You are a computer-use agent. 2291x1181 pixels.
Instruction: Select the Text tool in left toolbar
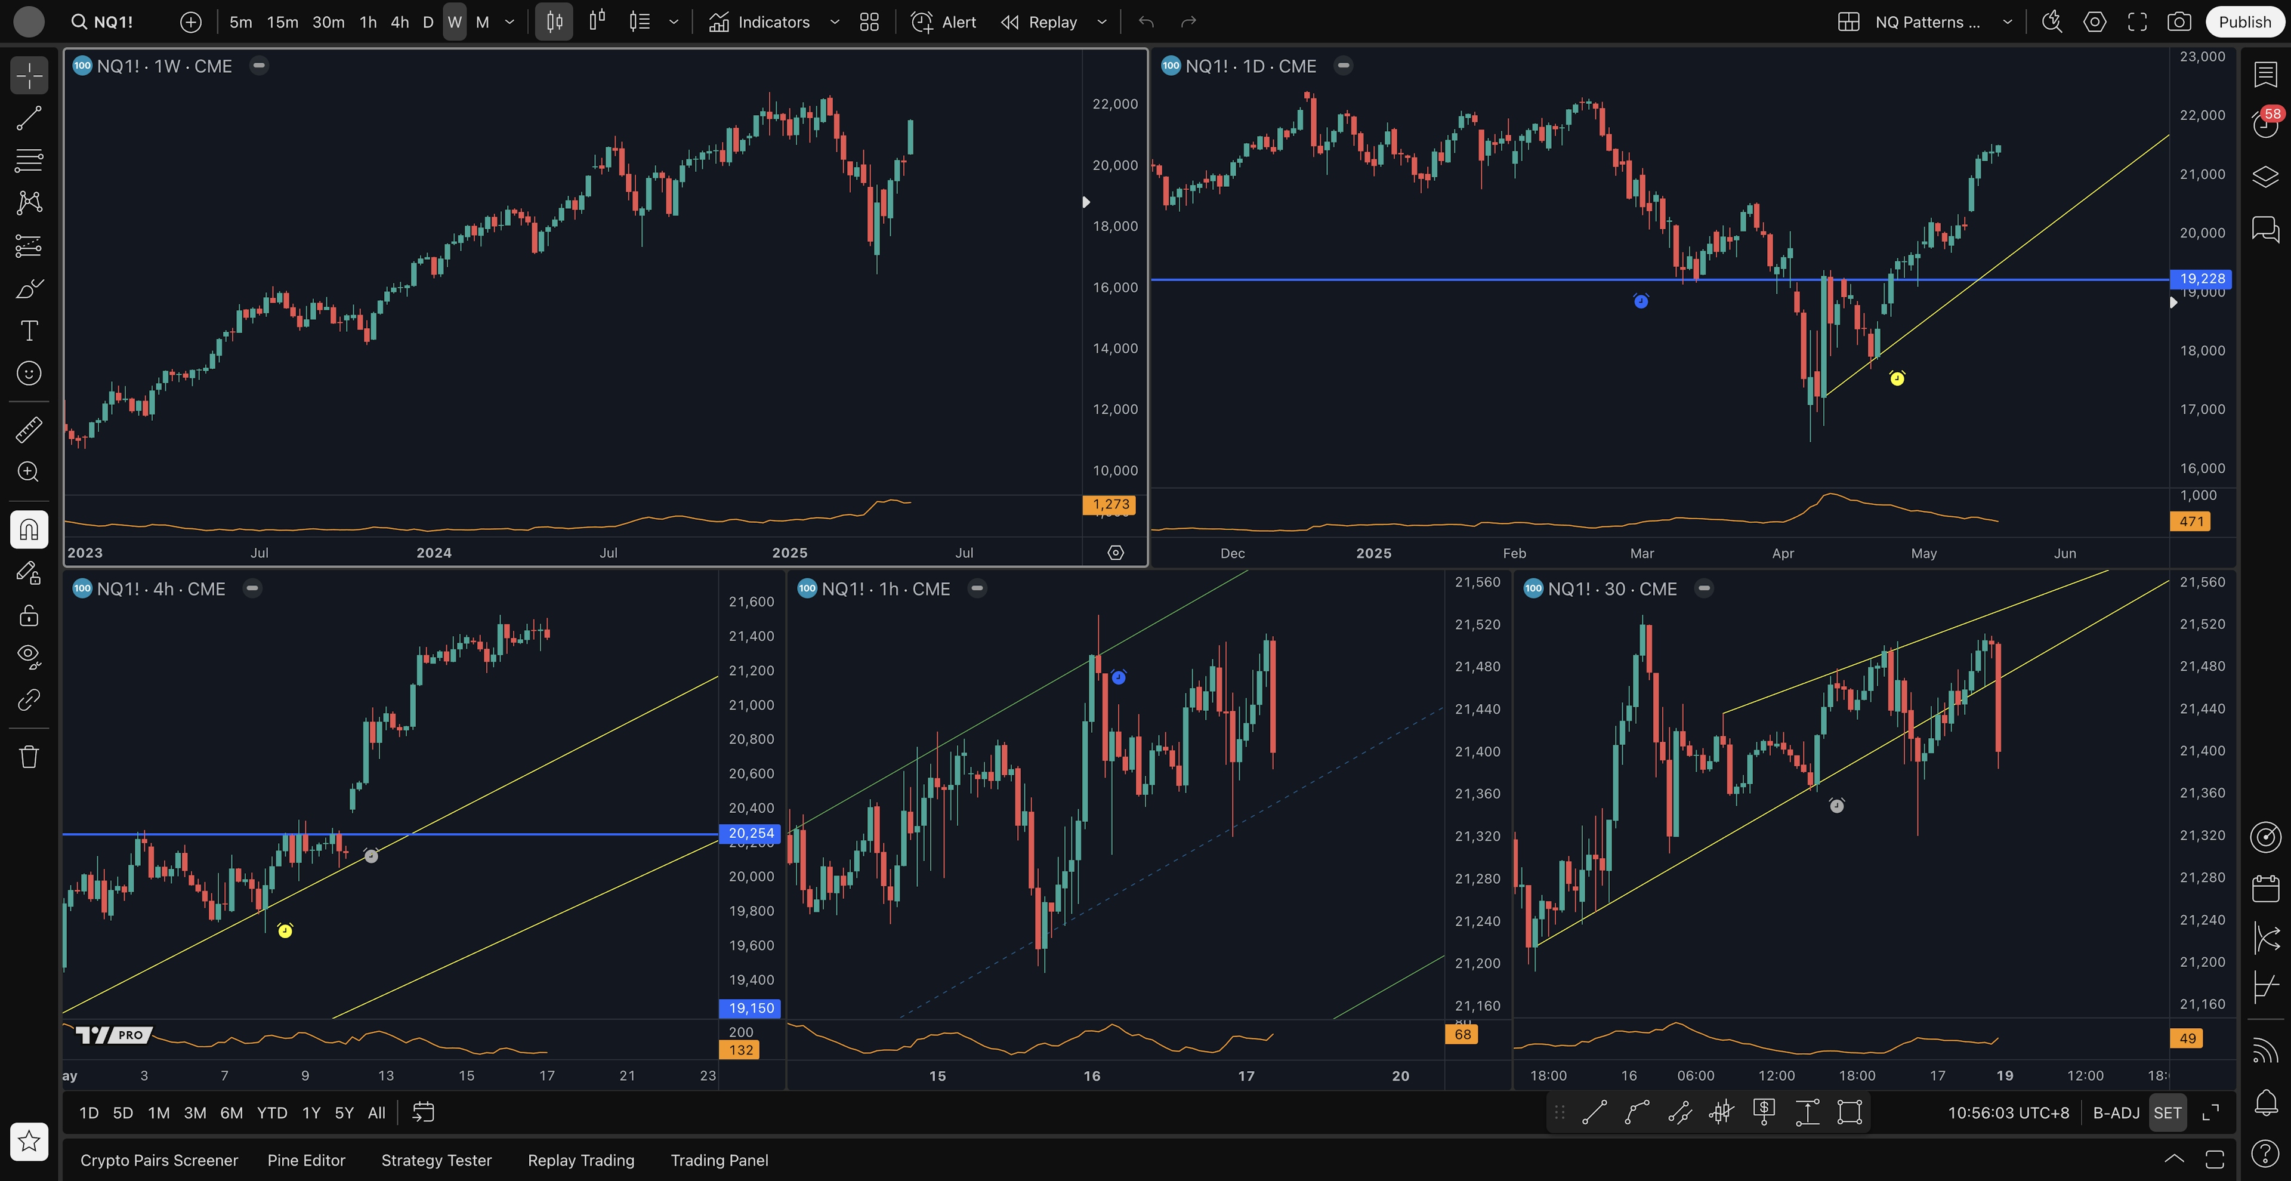(29, 331)
